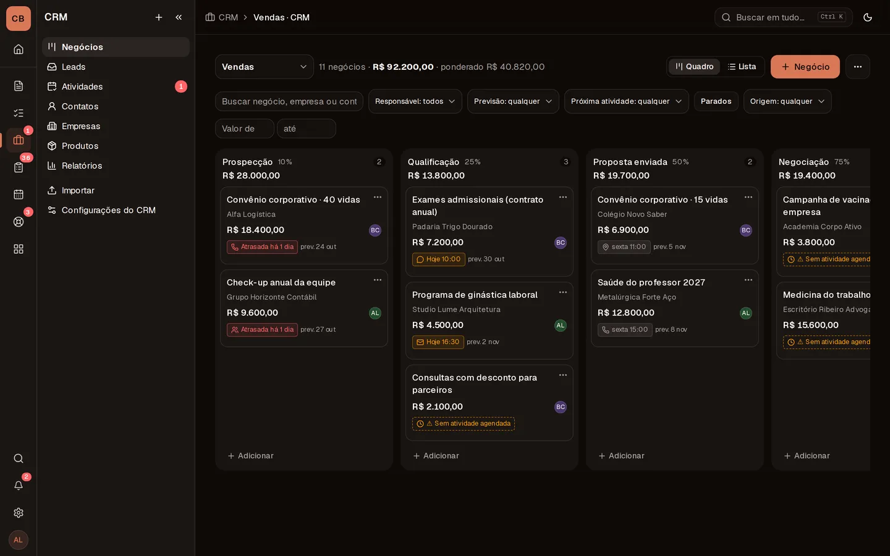The image size is (890, 556).
Task: Open Leads in the sidebar
Action: coord(116,67)
